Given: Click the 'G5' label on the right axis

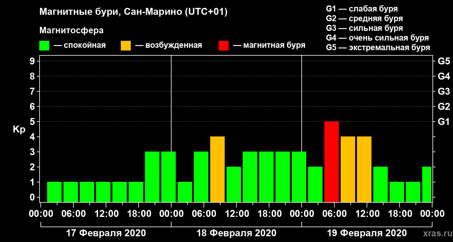Looking at the screenshot, I should 444,61.
